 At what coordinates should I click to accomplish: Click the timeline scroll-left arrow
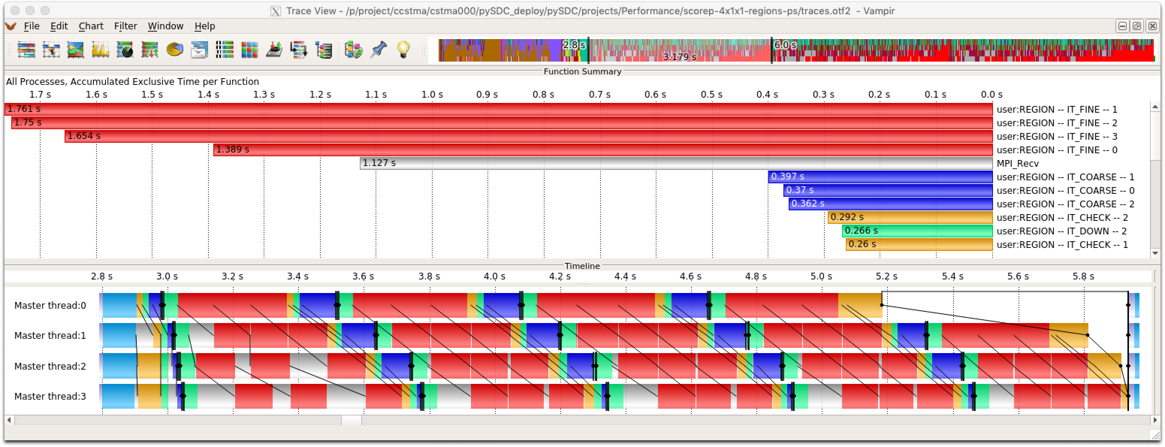9,420
